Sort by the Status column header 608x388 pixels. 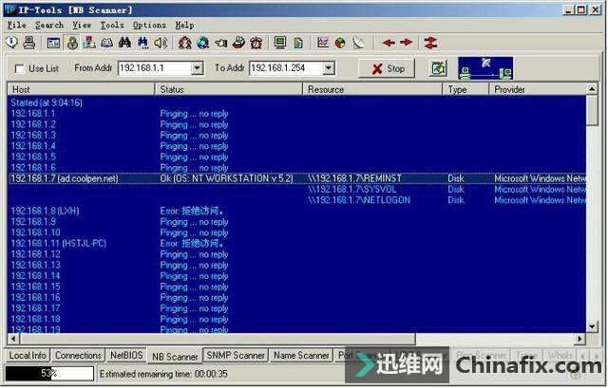coord(228,89)
